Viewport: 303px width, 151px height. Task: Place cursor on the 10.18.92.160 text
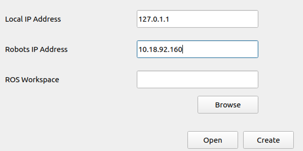161,49
